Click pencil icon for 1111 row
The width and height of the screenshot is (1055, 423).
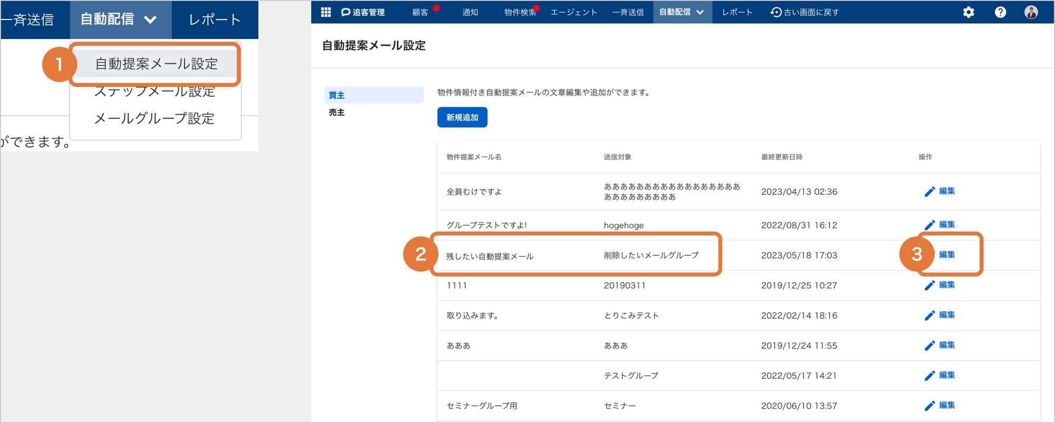tap(929, 286)
